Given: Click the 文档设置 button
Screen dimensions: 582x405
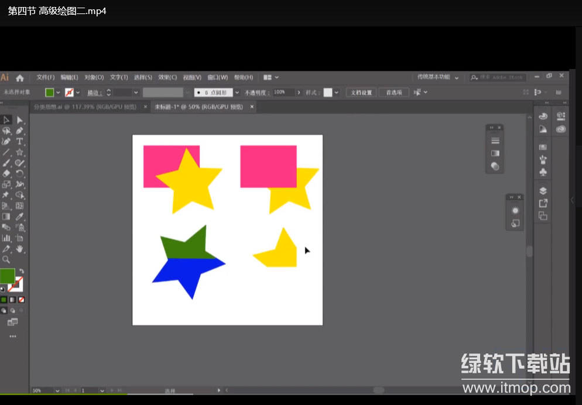Looking at the screenshot, I should [x=361, y=92].
